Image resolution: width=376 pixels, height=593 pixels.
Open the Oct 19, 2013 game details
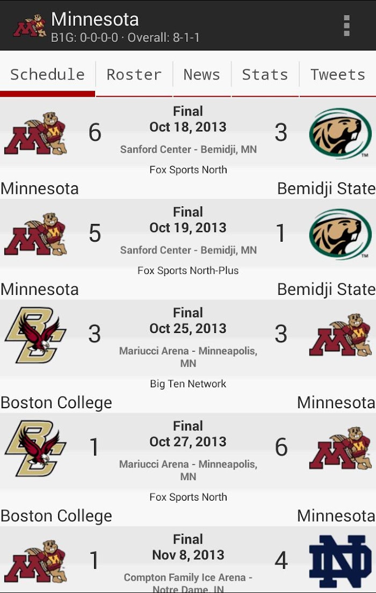(188, 228)
